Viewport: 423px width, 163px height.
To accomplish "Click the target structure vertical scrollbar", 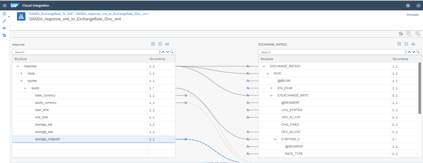I will tap(420, 88).
